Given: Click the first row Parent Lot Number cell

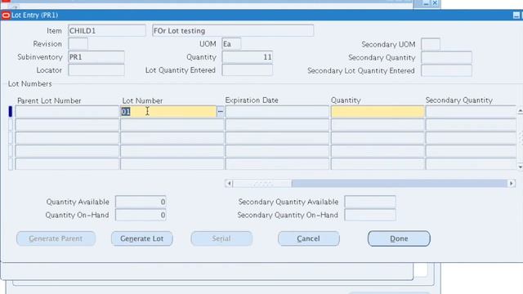Looking at the screenshot, I should pyautogui.click(x=67, y=111).
